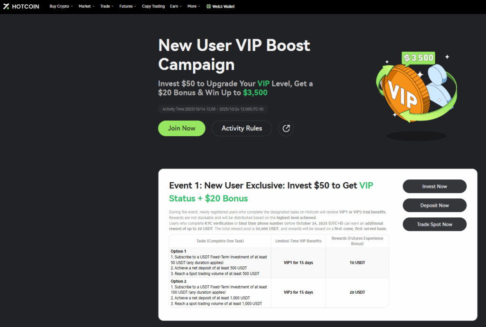This screenshot has height=327, width=486.
Task: Open the Trade dropdown menu
Action: (x=107, y=6)
